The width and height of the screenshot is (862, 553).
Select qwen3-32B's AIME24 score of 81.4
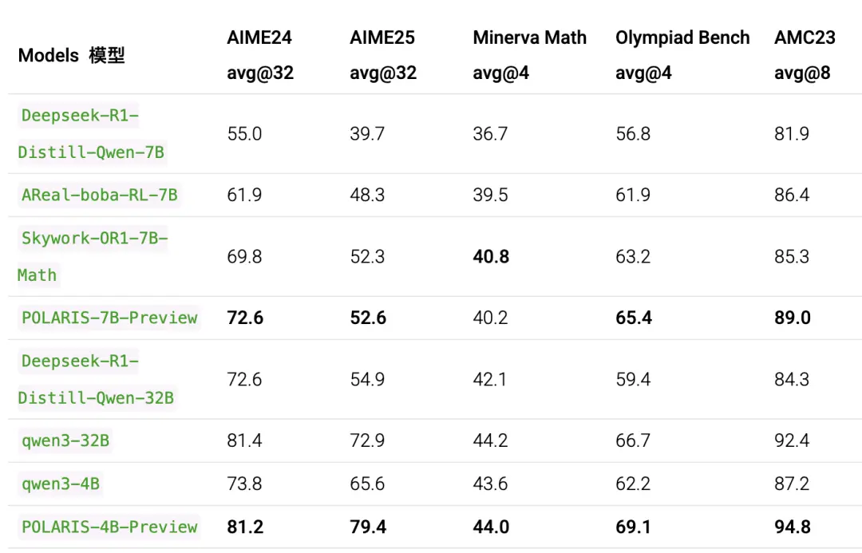coord(244,440)
